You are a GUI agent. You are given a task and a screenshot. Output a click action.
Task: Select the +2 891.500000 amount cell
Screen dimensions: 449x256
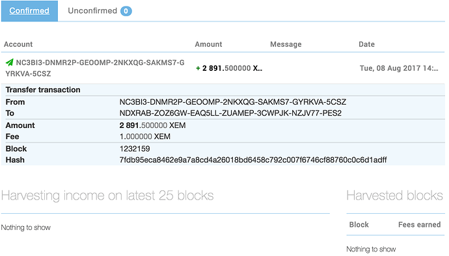[229, 68]
